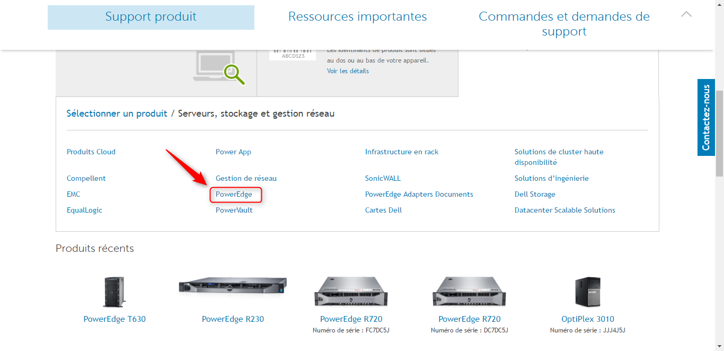724x351 pixels.
Task: Open the SonicWALL product link
Action: (x=383, y=178)
